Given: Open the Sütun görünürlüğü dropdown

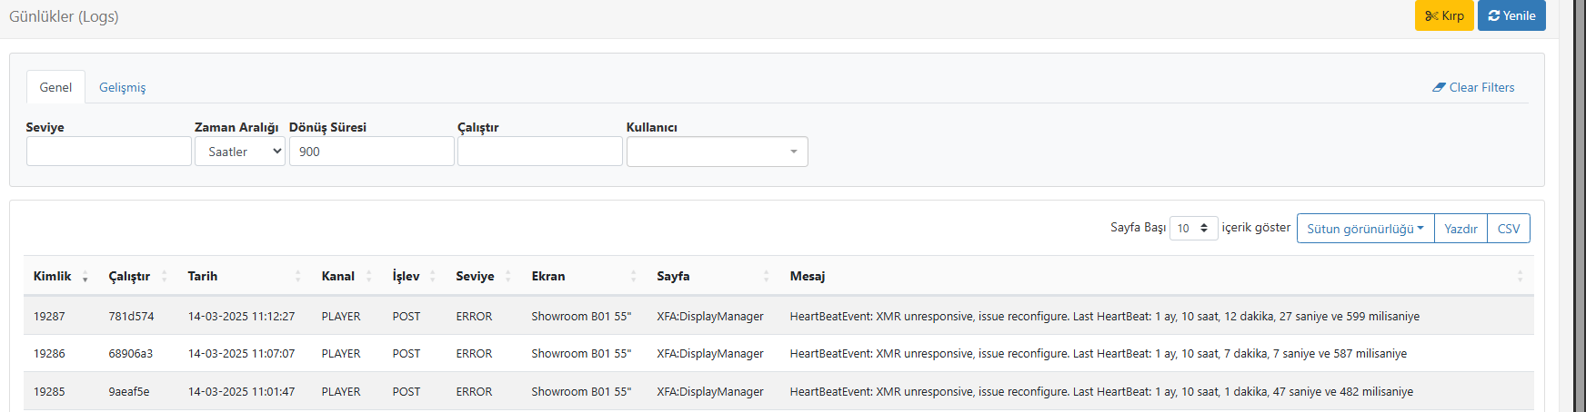Looking at the screenshot, I should (1365, 229).
